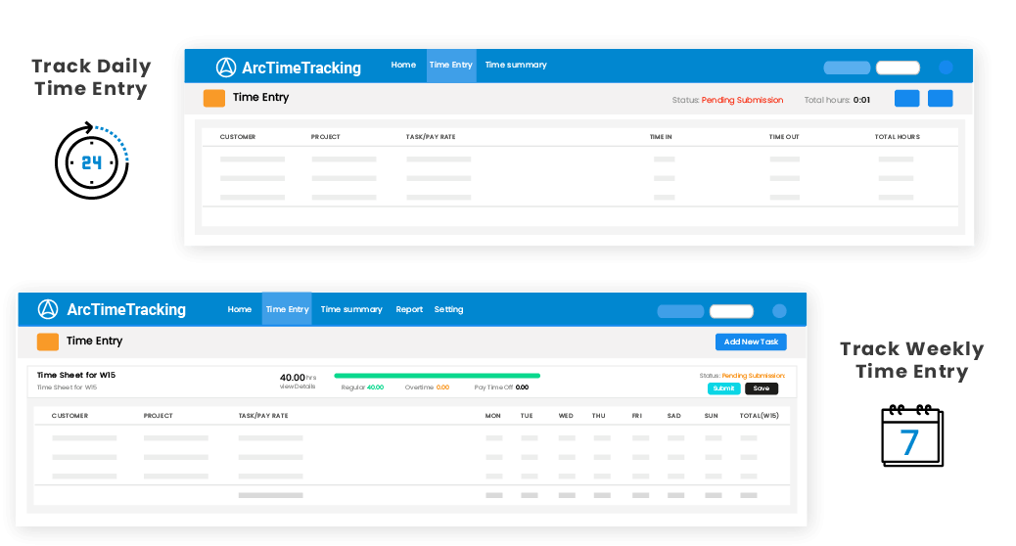
Task: Click the Track Daily Time Entry heading
Action: tap(91, 77)
